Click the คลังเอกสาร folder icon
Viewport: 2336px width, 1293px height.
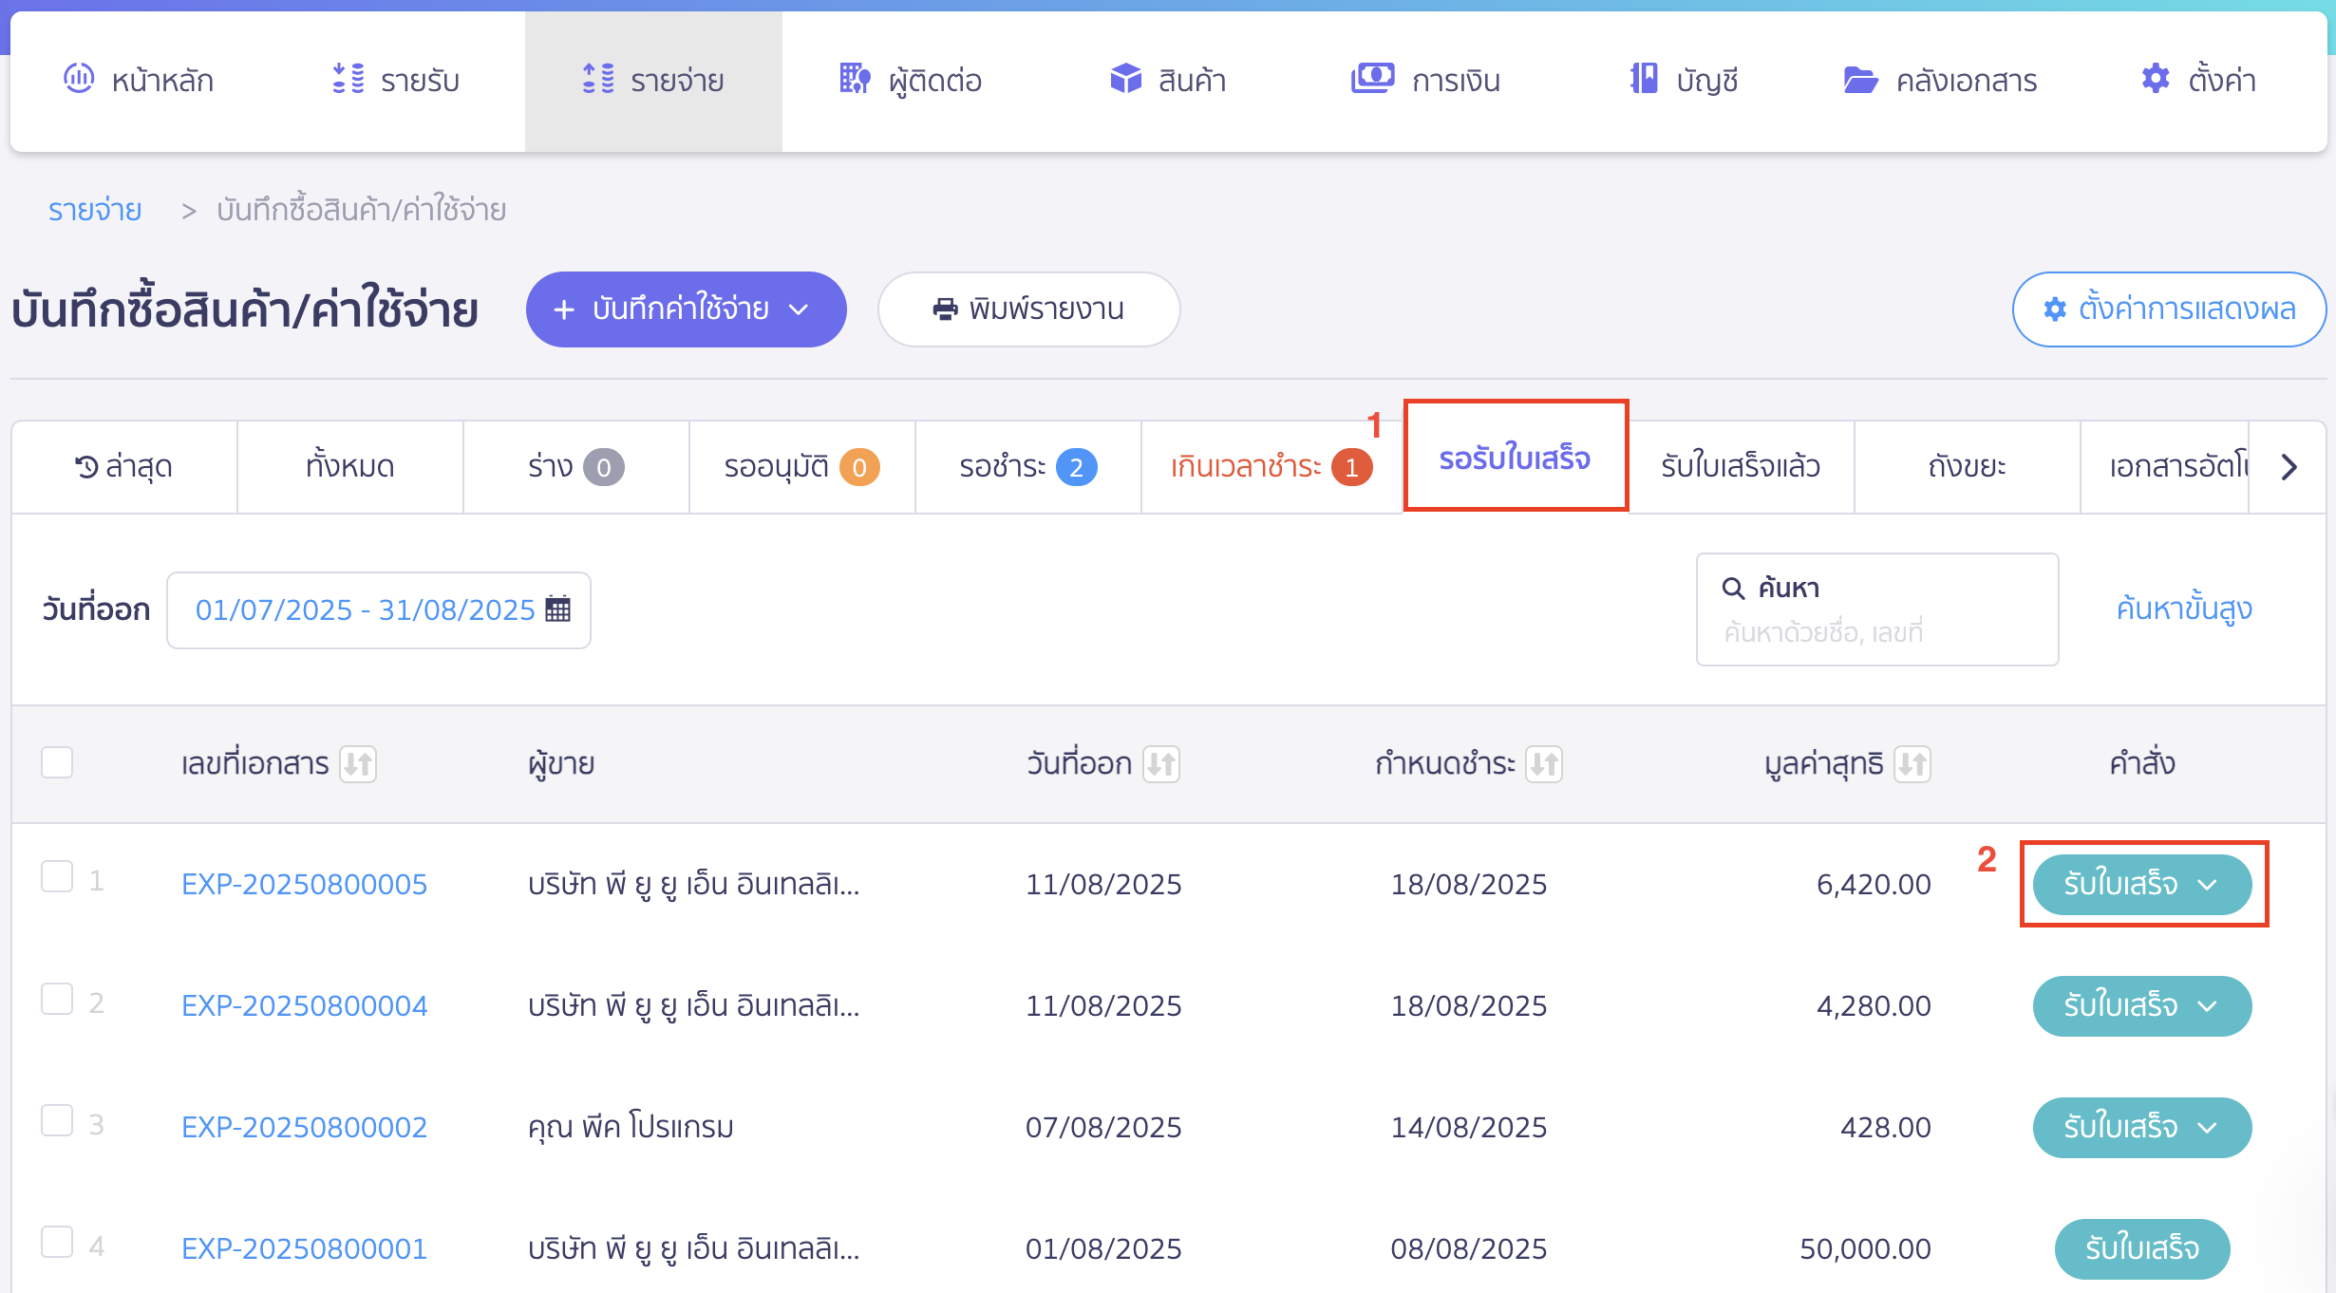[1861, 80]
